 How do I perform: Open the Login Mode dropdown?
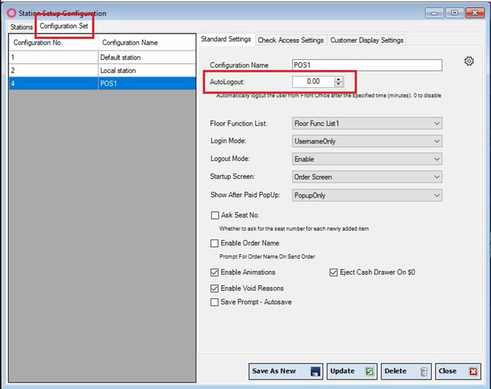coord(367,141)
